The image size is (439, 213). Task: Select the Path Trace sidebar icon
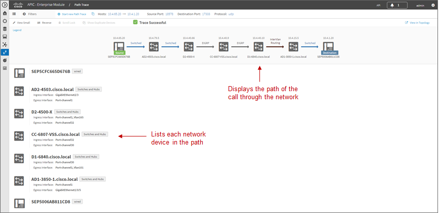coord(5,52)
